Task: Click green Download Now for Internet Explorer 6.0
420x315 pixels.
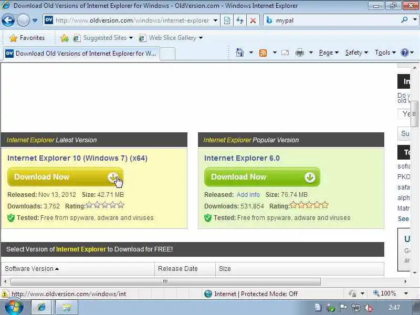Action: [262, 177]
